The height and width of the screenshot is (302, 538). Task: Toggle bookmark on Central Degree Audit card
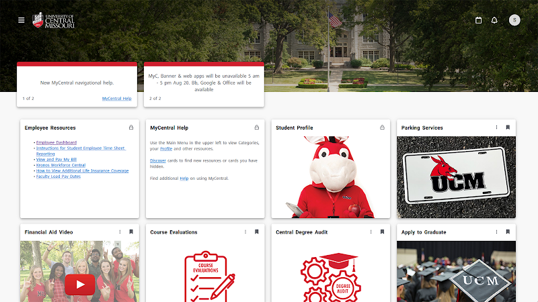[382, 232]
